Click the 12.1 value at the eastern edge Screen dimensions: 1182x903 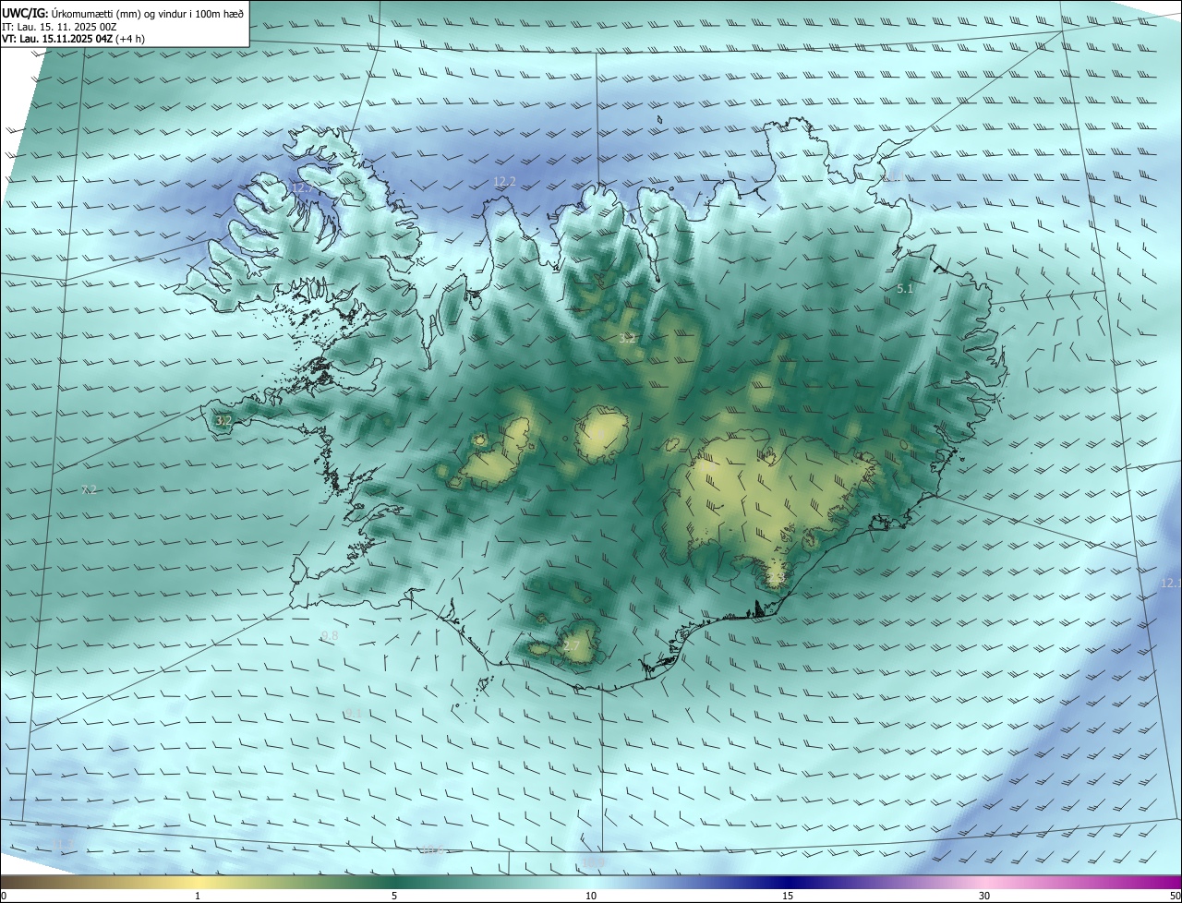(1171, 584)
